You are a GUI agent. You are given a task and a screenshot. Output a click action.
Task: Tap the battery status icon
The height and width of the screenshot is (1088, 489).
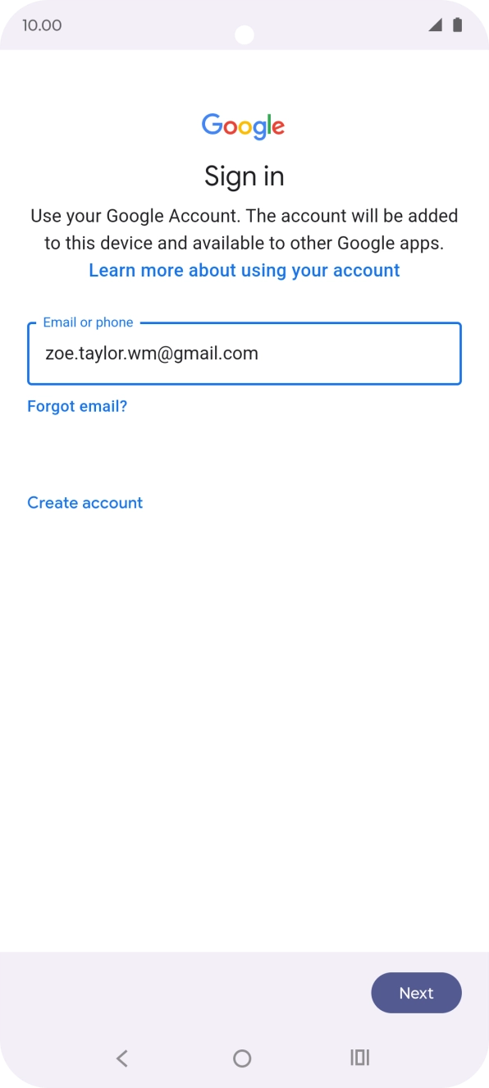point(458,25)
